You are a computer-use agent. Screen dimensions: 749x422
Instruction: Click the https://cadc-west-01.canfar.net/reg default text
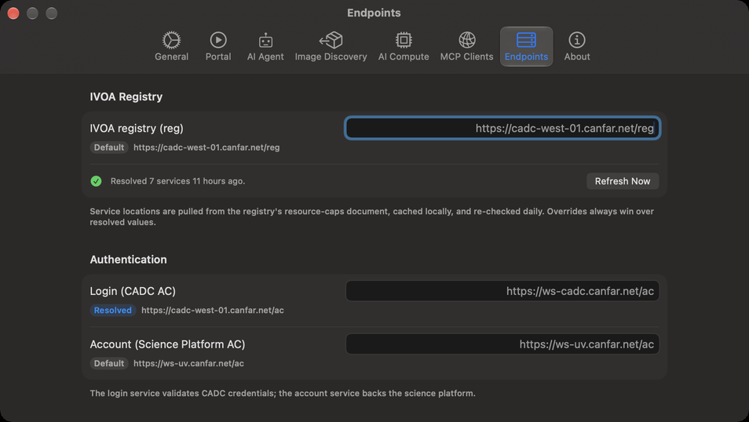[x=206, y=147]
